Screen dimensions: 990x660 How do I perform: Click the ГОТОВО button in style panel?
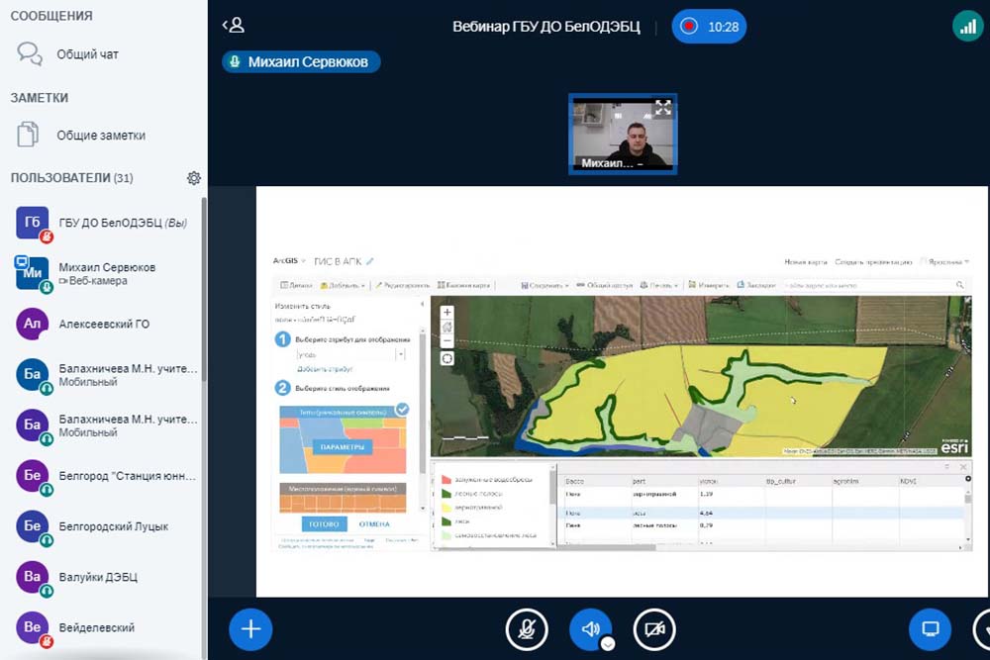[x=323, y=524]
